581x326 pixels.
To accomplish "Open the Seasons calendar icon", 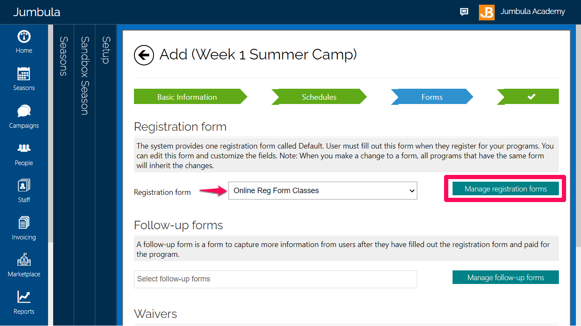I will coord(24,74).
